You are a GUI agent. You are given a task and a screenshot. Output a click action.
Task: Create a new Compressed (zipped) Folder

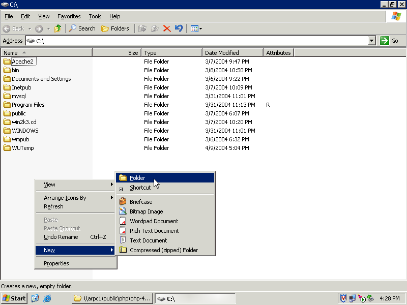tap(163, 250)
